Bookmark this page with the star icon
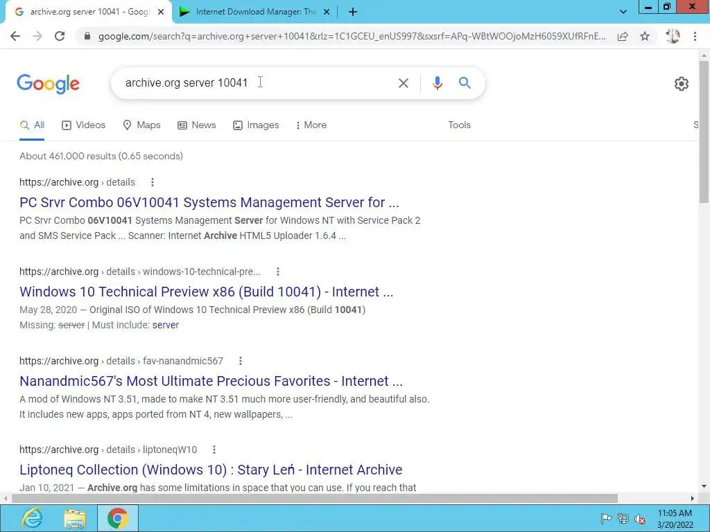Viewport: 710px width, 532px height. click(645, 36)
